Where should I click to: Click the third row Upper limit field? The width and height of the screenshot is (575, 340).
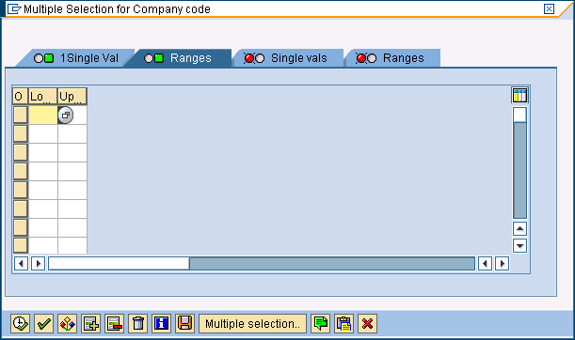[x=72, y=152]
